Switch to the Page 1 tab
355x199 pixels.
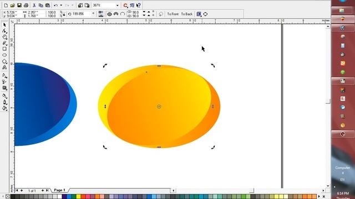click(x=59, y=190)
